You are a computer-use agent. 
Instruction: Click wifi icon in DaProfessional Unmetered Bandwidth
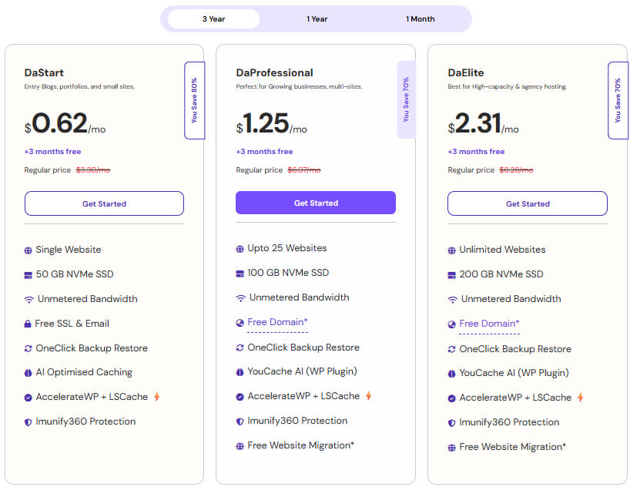click(240, 298)
